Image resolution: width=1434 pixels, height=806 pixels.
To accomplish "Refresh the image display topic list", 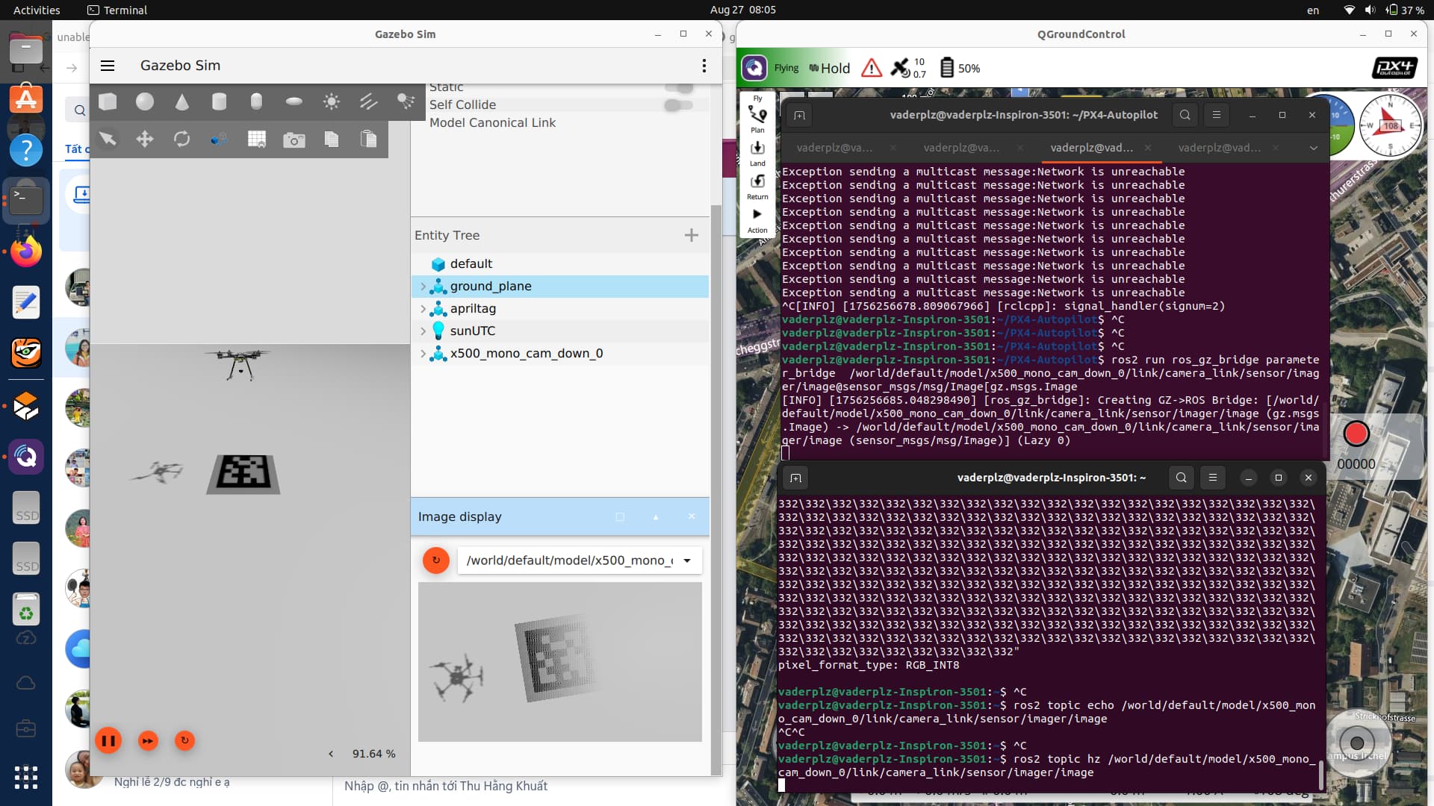I will 436,560.
